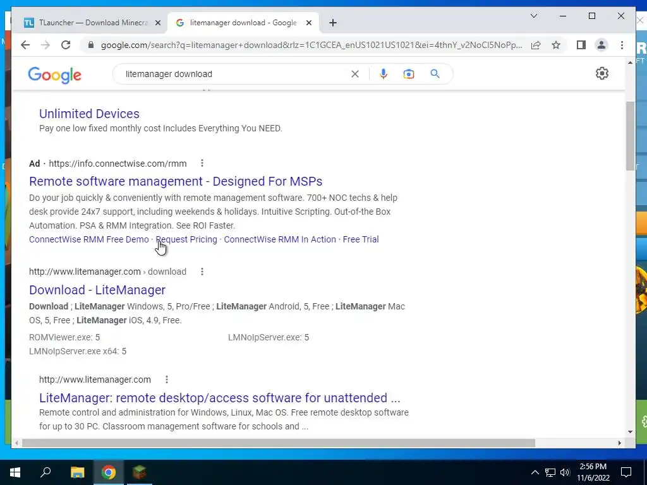Viewport: 647px width, 485px height.
Task: Open options for ConnectWise ad result
Action: coord(202,164)
